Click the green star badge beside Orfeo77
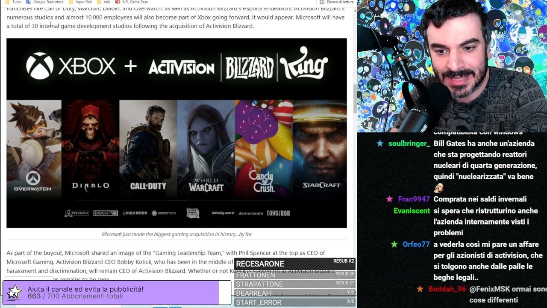The height and width of the screenshot is (308, 547). point(394,245)
